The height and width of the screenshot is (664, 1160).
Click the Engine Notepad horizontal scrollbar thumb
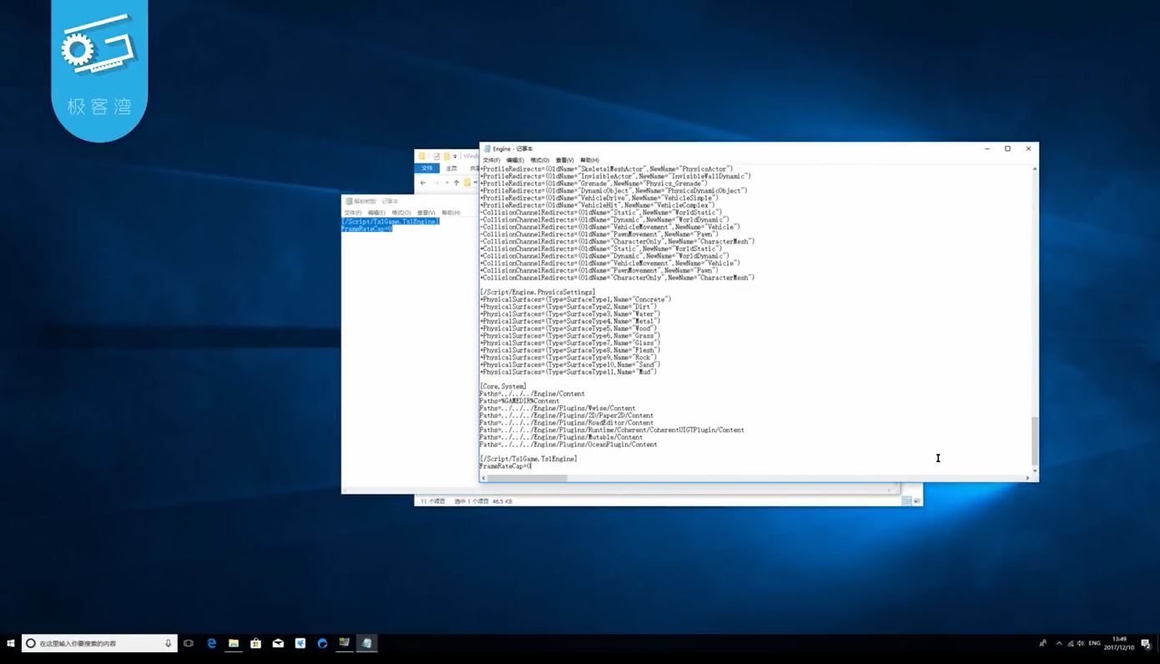(527, 478)
